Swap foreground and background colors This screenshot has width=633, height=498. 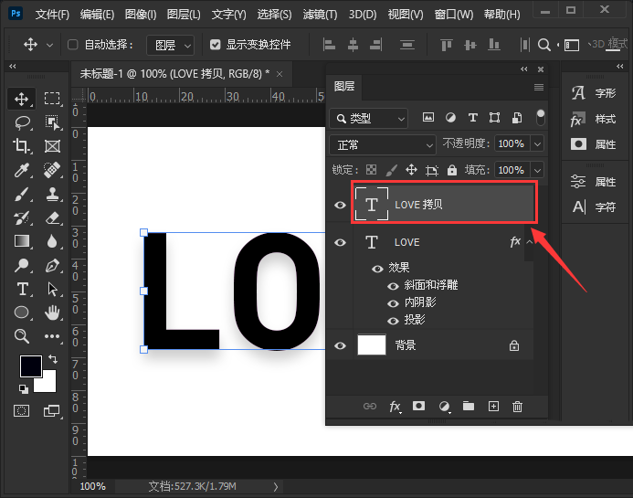[x=53, y=359]
